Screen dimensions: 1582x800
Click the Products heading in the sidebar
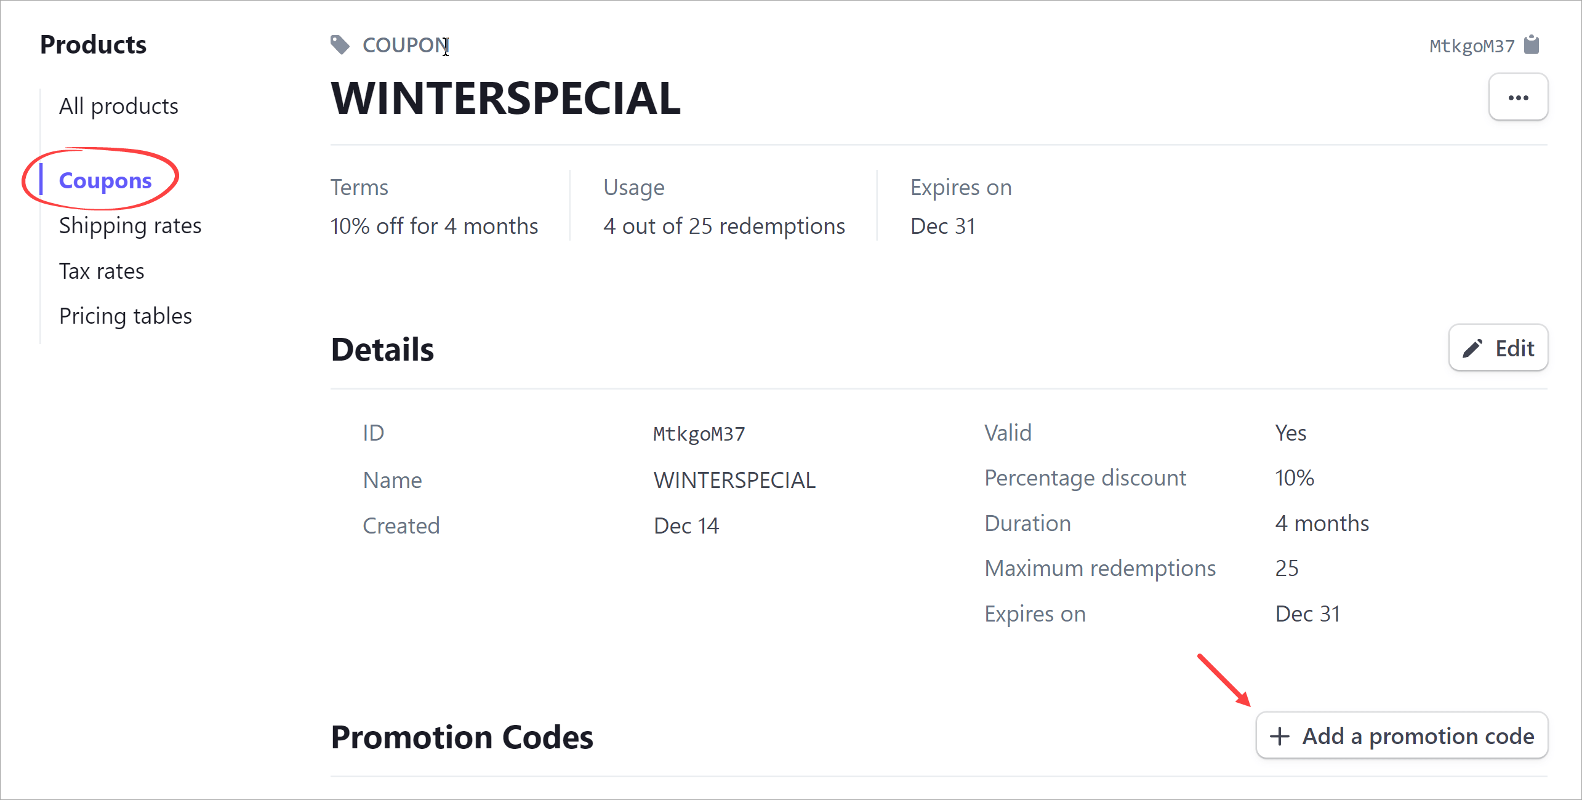(93, 44)
